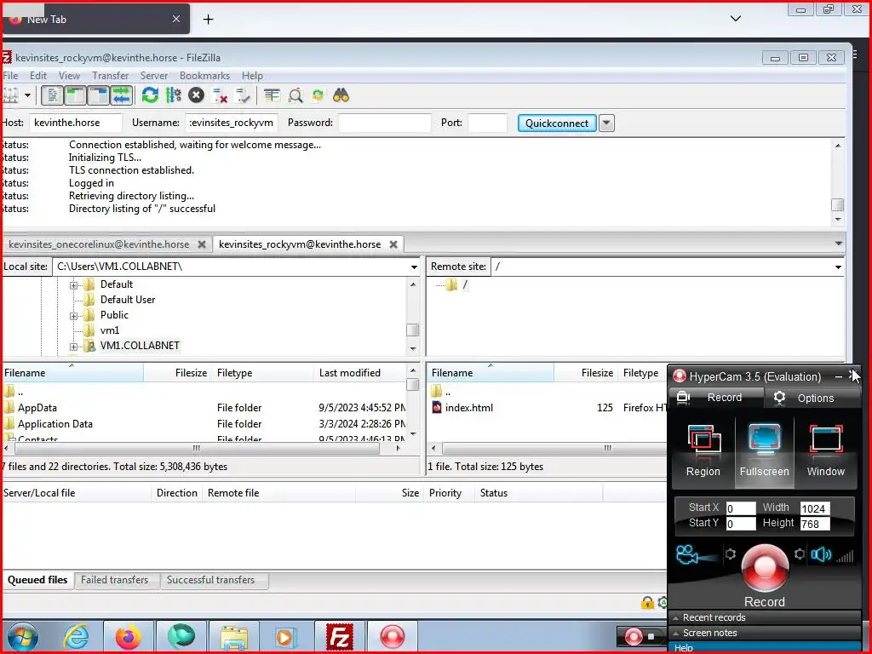Sort local files by Last modified
872x654 pixels.
[x=350, y=373]
